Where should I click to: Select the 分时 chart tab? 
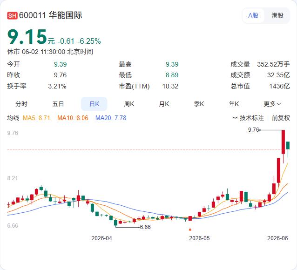click(21, 104)
